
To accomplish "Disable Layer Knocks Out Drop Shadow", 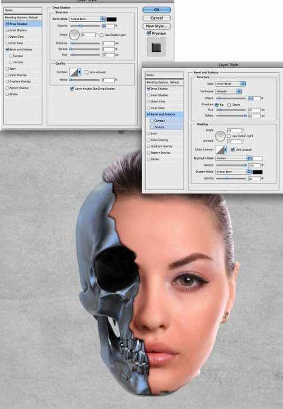I will point(72,88).
